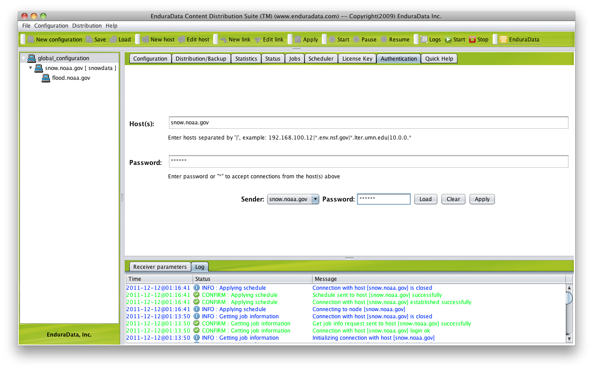
Task: Click the wide Password field below Host(s)
Action: pos(368,161)
